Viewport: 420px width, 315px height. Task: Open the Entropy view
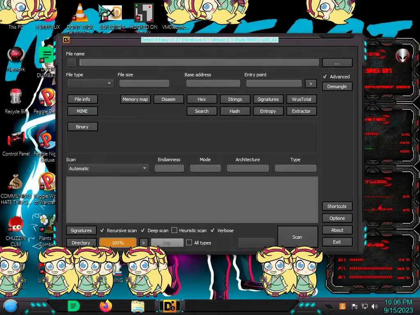268,111
